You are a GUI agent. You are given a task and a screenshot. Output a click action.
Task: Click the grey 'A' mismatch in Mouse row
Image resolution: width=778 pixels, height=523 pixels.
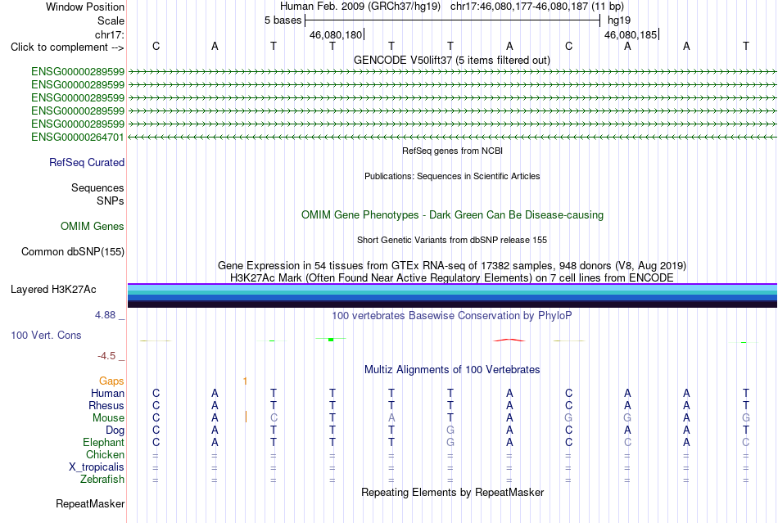[x=391, y=418]
